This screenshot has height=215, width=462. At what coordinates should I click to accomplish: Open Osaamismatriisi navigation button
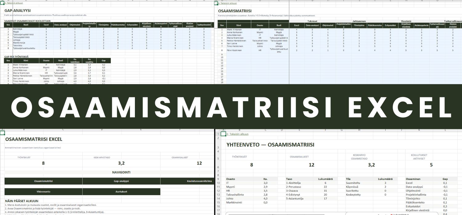(x=43, y=181)
